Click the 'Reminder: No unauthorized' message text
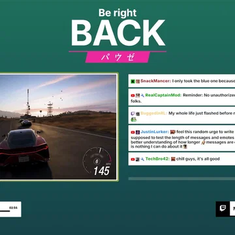The width and height of the screenshot is (235, 235). 209,95
